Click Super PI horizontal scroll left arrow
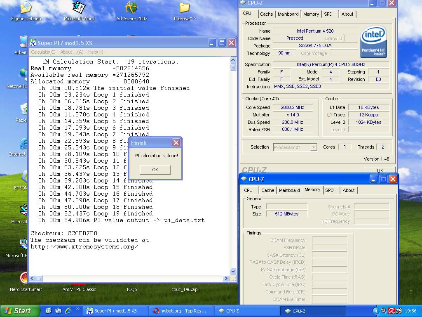 (x=32, y=279)
